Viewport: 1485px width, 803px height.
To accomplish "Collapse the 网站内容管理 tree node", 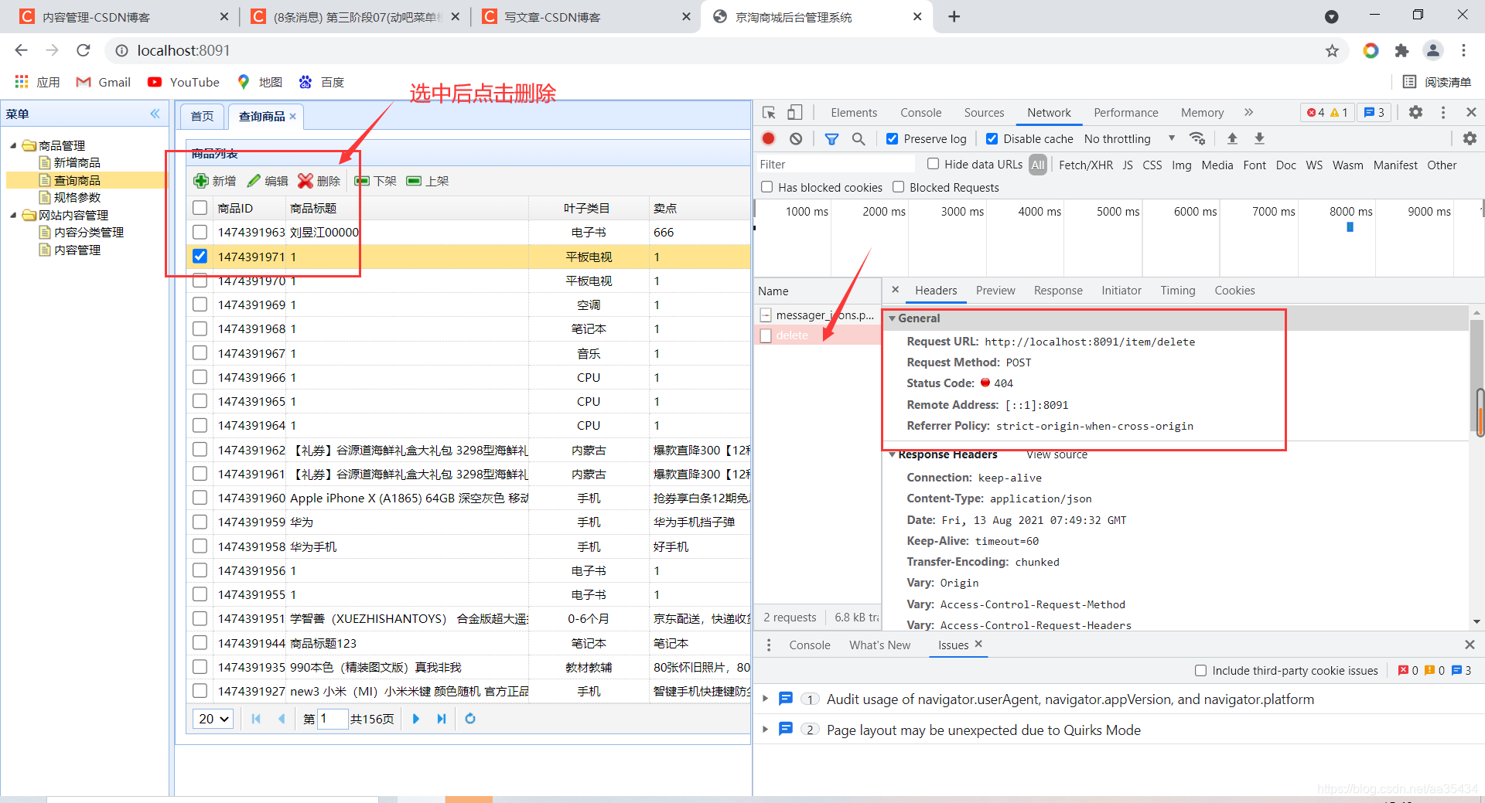I will 13,215.
